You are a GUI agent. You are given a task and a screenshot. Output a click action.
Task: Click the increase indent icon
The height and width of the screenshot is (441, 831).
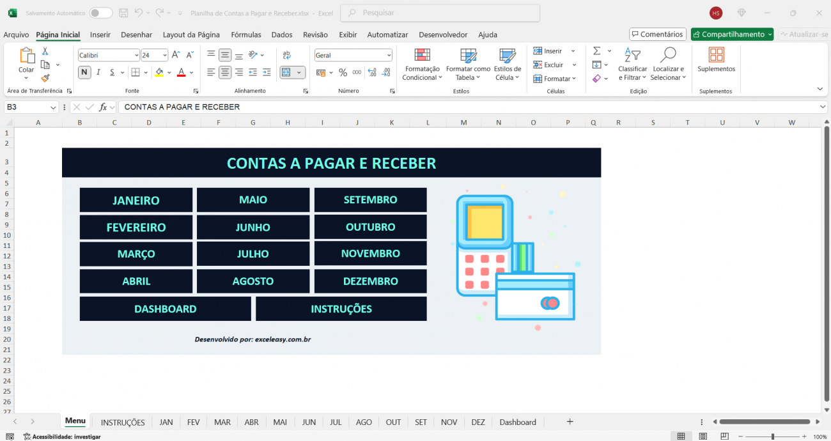pyautogui.click(x=267, y=72)
